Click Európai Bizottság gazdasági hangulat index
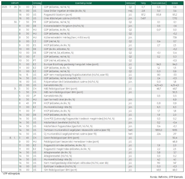Image resolution: width=185 pixels, height=179 pixels. click(x=71, y=64)
